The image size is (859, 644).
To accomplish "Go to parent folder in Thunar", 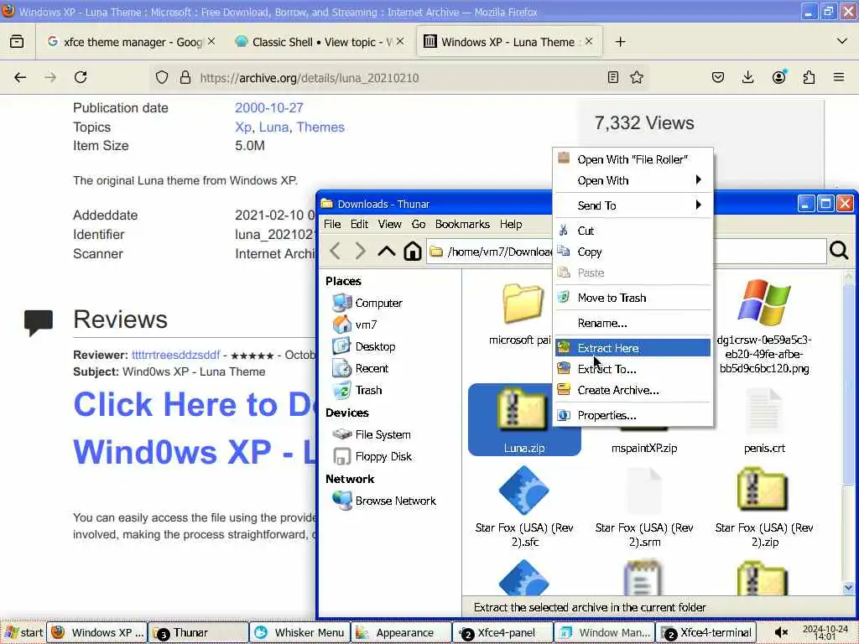I will coord(386,252).
